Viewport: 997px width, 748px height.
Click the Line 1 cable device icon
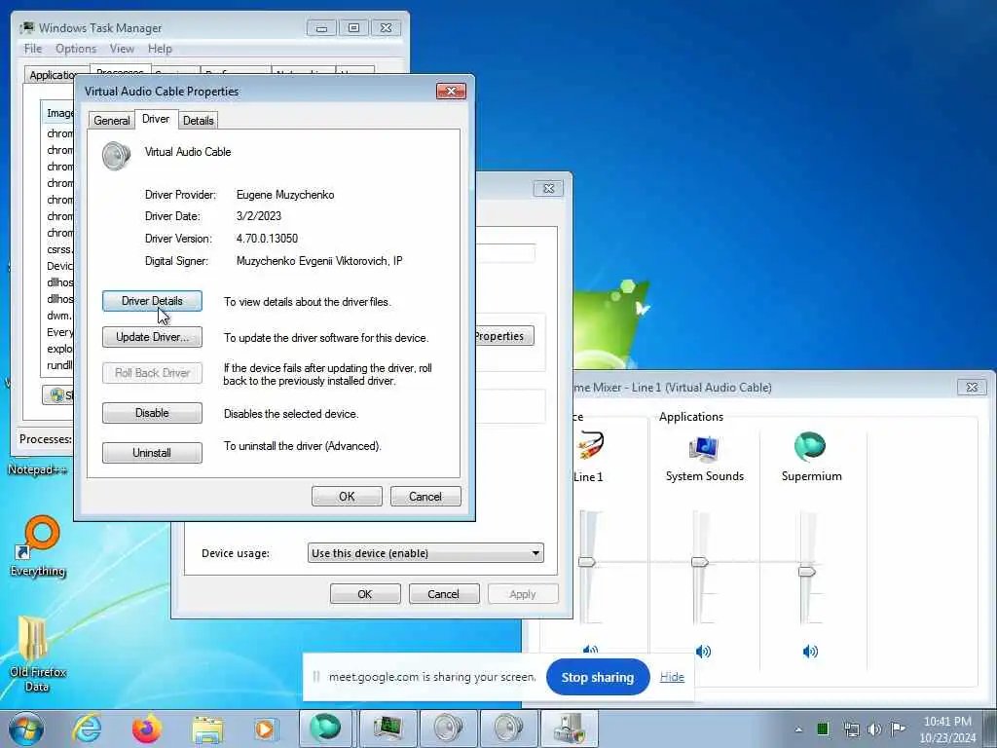pos(591,446)
